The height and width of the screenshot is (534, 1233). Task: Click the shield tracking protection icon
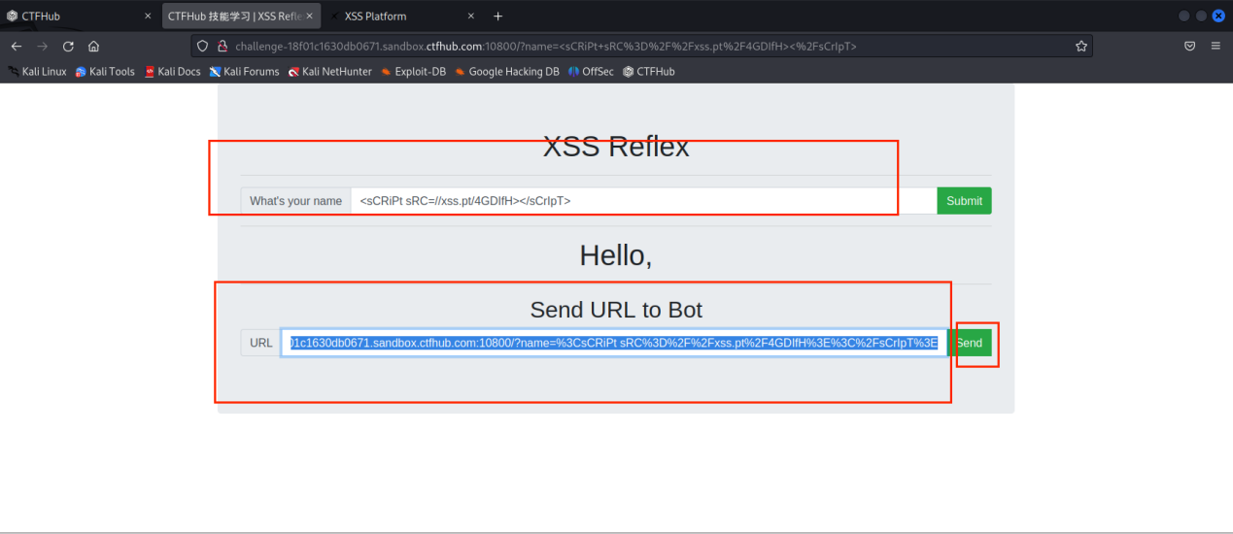click(x=202, y=46)
